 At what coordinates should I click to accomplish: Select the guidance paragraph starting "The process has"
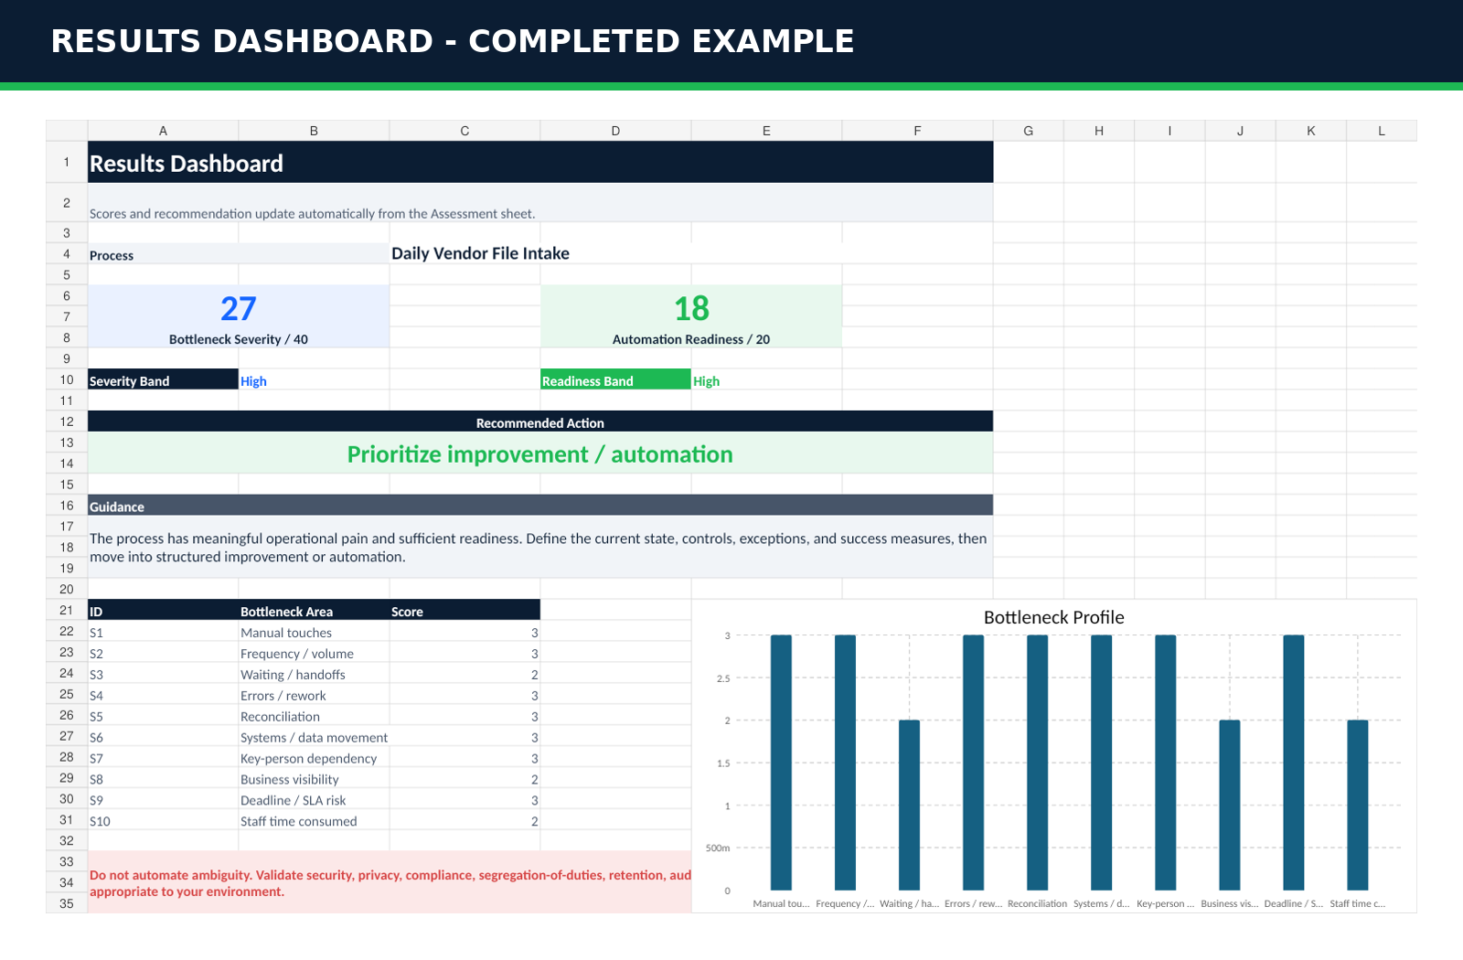(x=540, y=547)
